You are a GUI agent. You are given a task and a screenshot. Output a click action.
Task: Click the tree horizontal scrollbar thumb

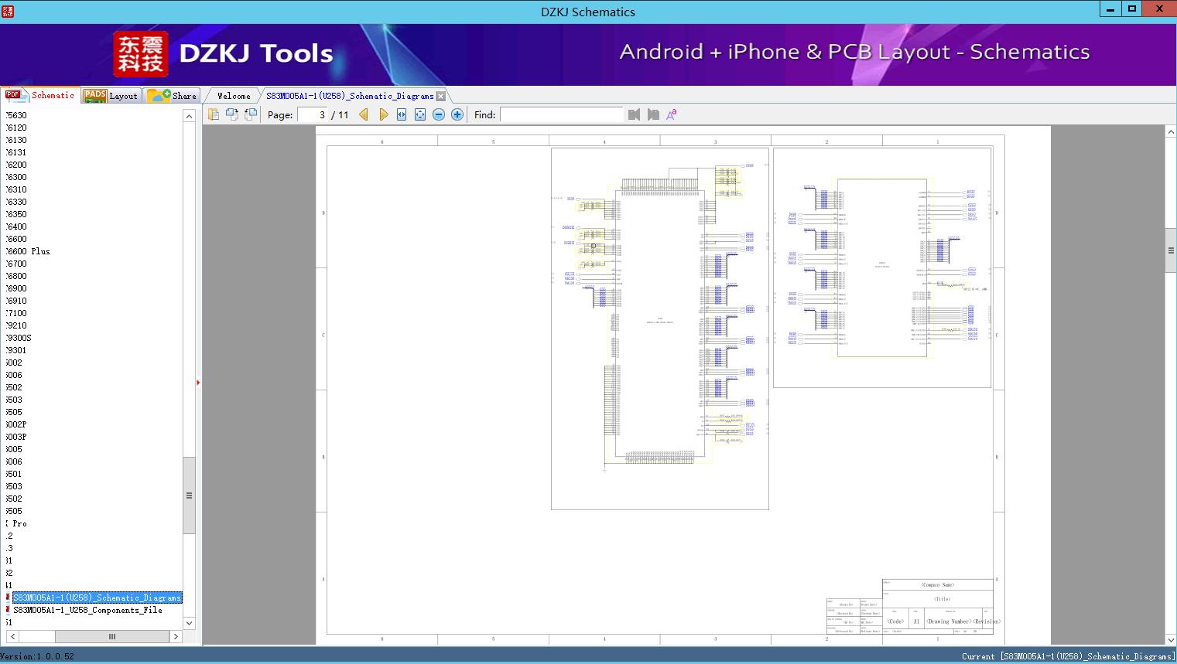pyautogui.click(x=112, y=636)
